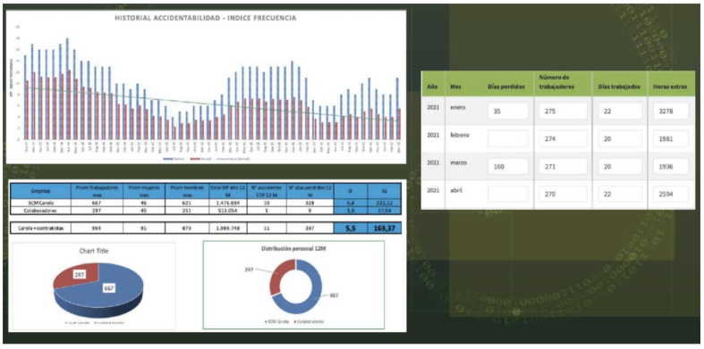
Task: Click Días perdidos field for enero
Action: tap(508, 111)
